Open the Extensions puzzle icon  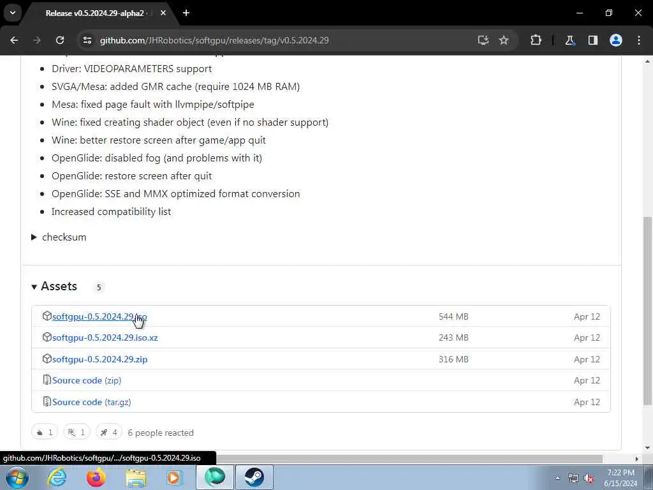(x=536, y=40)
